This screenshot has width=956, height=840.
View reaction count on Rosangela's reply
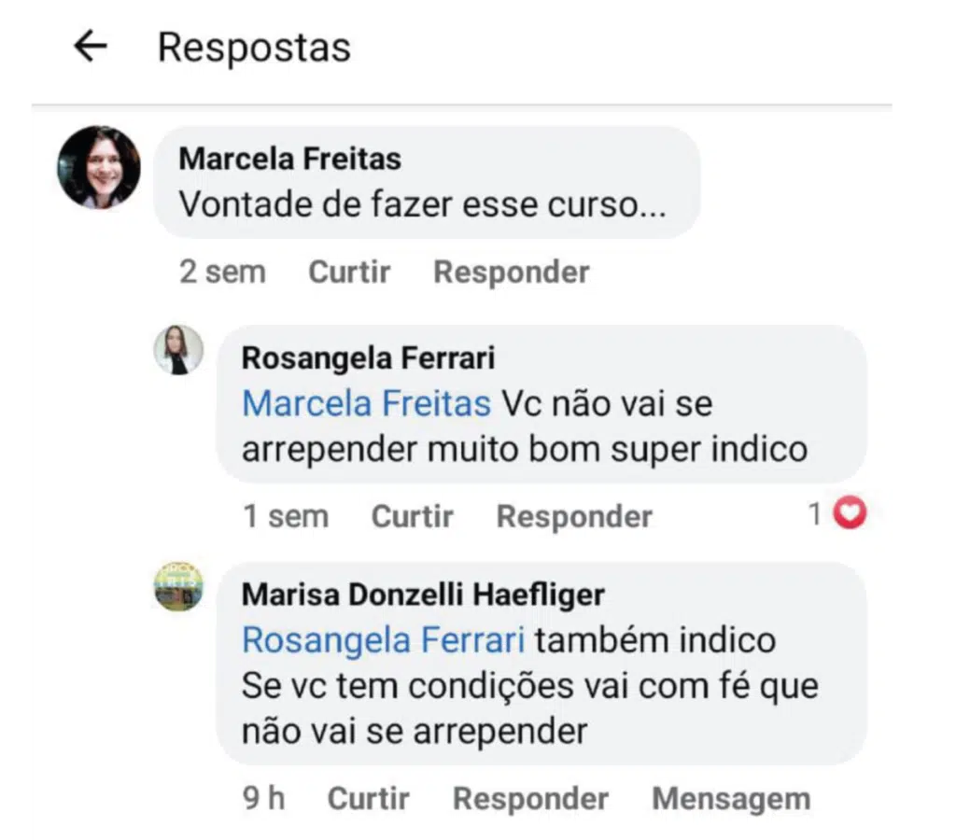coord(815,514)
